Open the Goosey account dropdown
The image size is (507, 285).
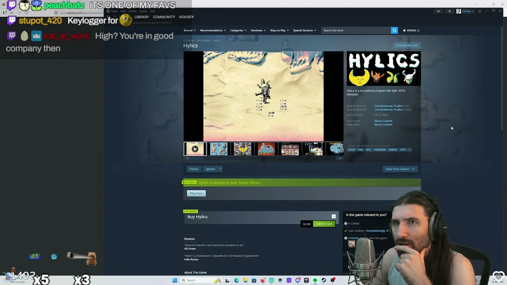point(466,11)
